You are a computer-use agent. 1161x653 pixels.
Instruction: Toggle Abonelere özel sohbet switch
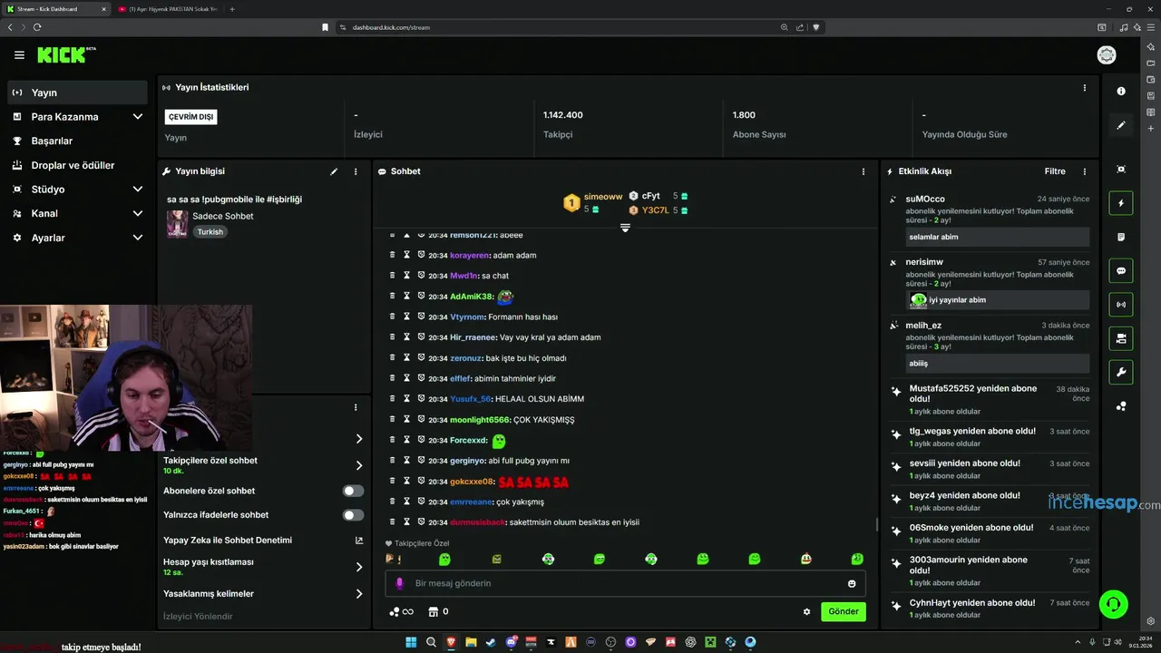pyautogui.click(x=353, y=491)
